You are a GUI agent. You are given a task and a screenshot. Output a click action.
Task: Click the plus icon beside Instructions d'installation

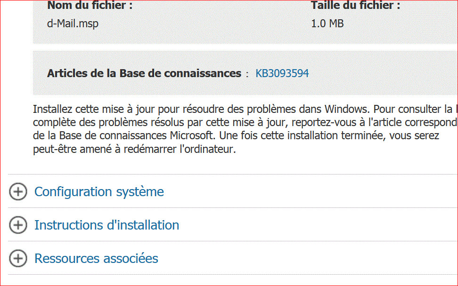click(18, 225)
